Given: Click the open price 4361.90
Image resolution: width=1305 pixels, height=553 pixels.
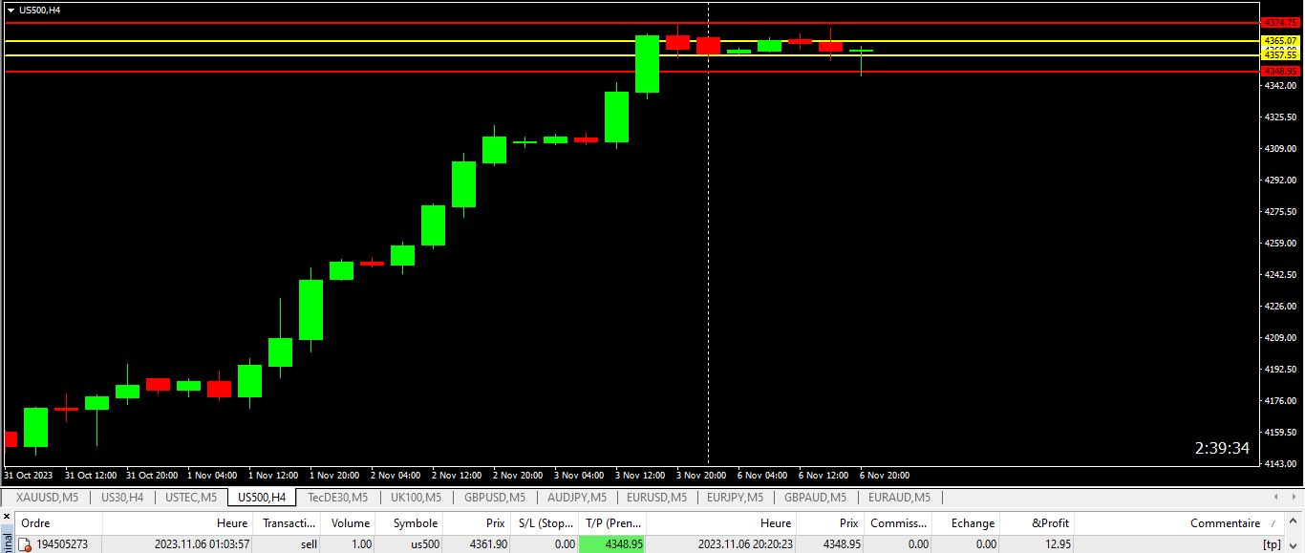Looking at the screenshot, I should coord(488,544).
